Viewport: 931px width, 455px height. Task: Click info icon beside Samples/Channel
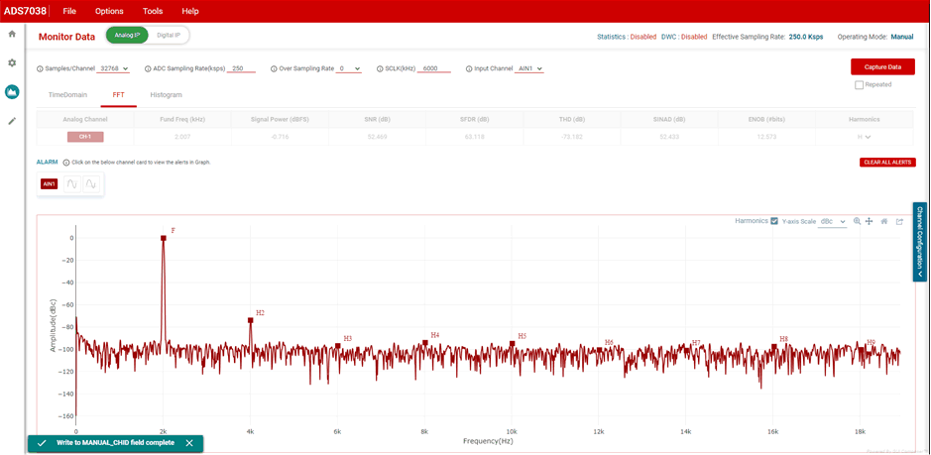coord(41,69)
